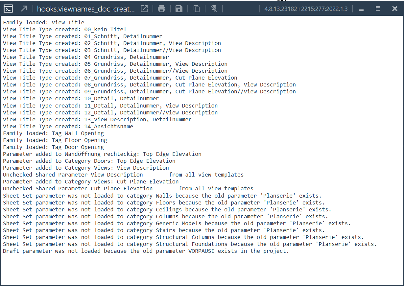Close the output window

pyautogui.click(x=395, y=9)
